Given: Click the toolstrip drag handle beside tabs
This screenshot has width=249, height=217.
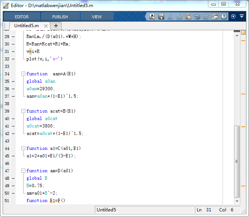Looking at the screenshot, I should click(x=5, y=26).
